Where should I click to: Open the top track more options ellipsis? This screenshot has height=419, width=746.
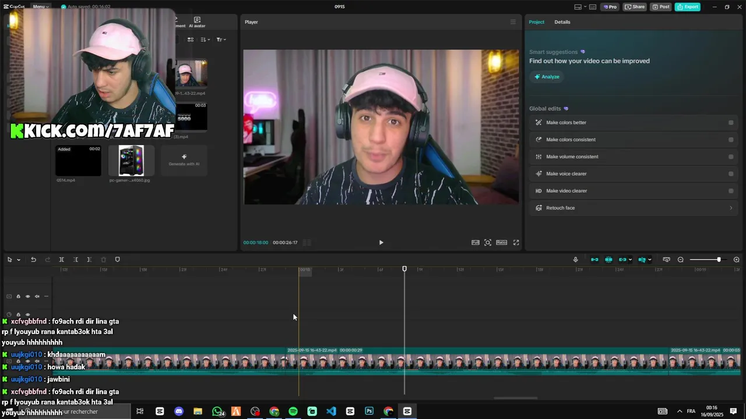(x=46, y=296)
